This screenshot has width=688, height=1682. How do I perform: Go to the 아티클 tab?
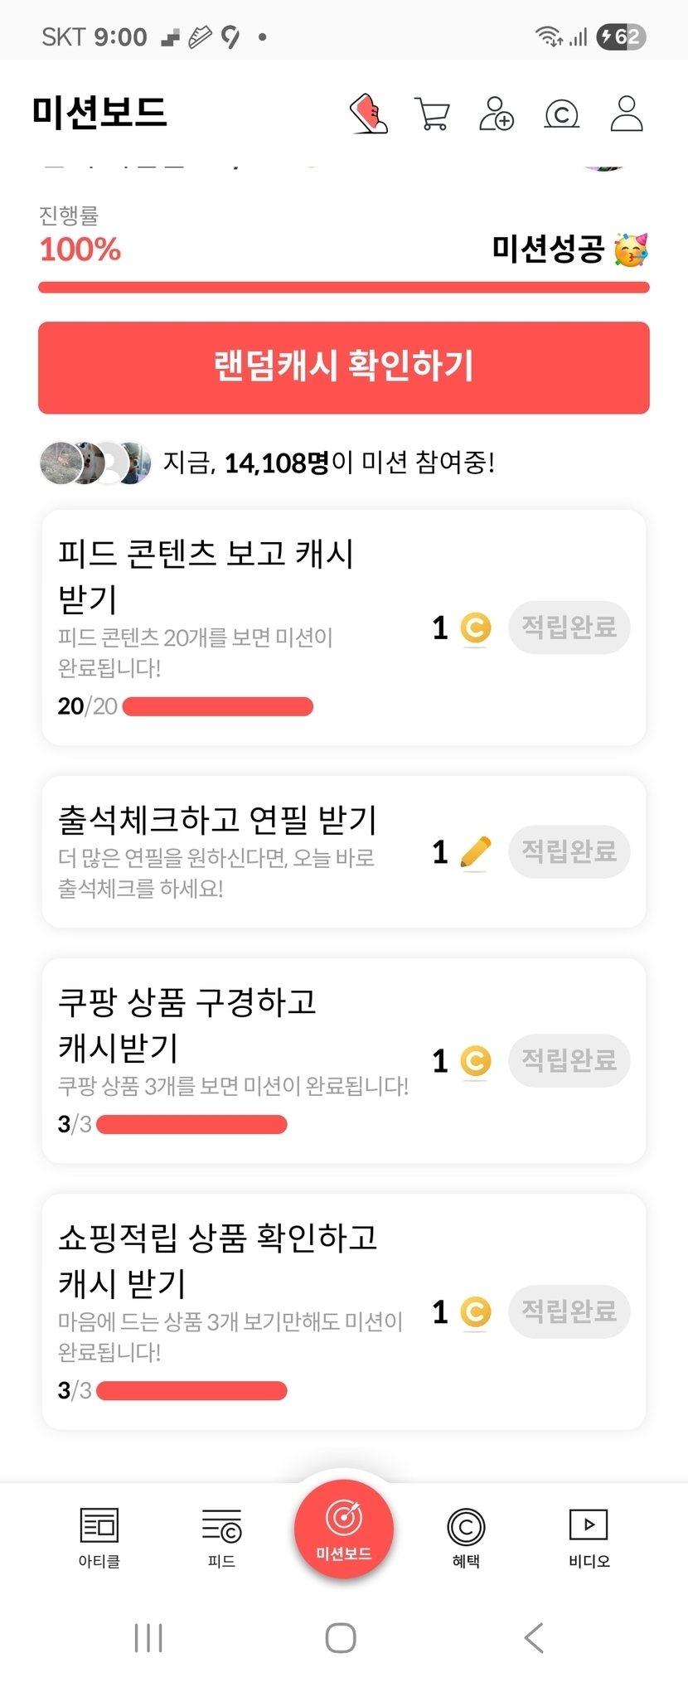tap(99, 1536)
